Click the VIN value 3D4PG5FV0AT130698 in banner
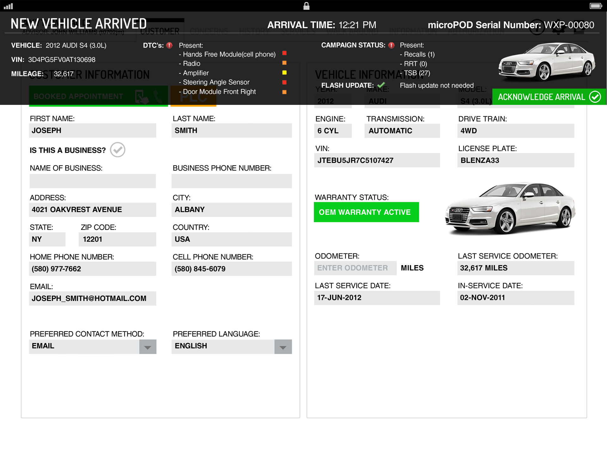Image resolution: width=607 pixels, height=455 pixels. click(62, 60)
